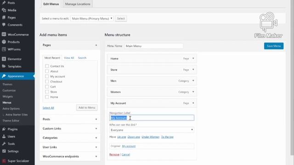Screen dimensions: 294x165
Task: Expand the Men category item arrow
Action: 193,81
